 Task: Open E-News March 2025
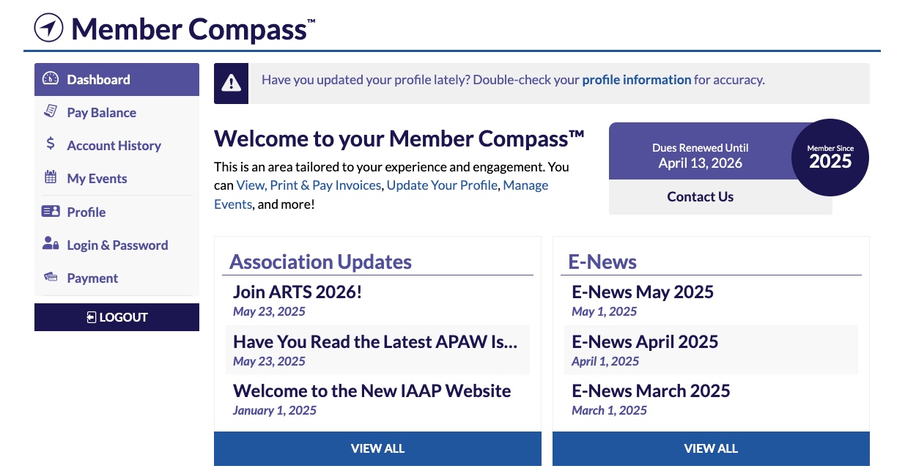click(651, 390)
